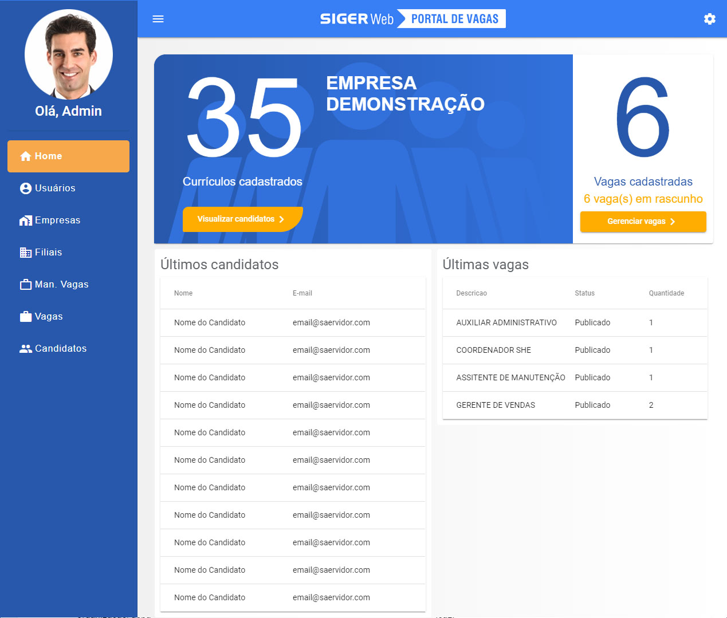Click the Admin profile photo
727x618 pixels.
click(69, 54)
